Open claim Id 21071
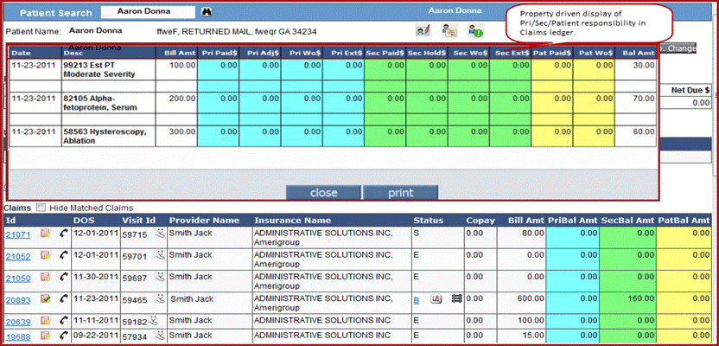719x346 pixels. (18, 235)
